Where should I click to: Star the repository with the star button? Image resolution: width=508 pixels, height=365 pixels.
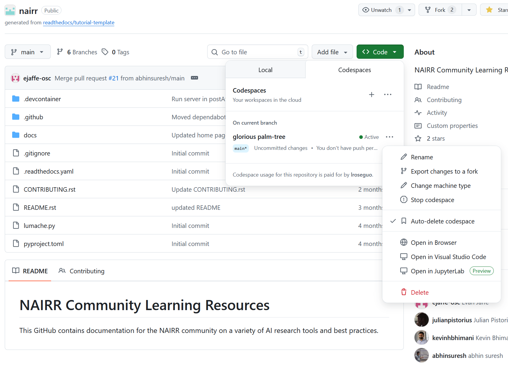pyautogui.click(x=495, y=10)
